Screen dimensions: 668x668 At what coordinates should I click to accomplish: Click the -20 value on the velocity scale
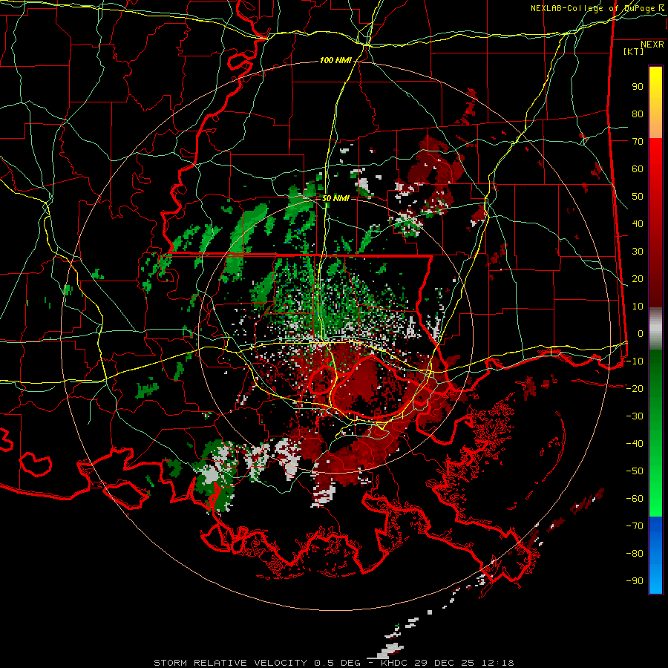pos(635,388)
